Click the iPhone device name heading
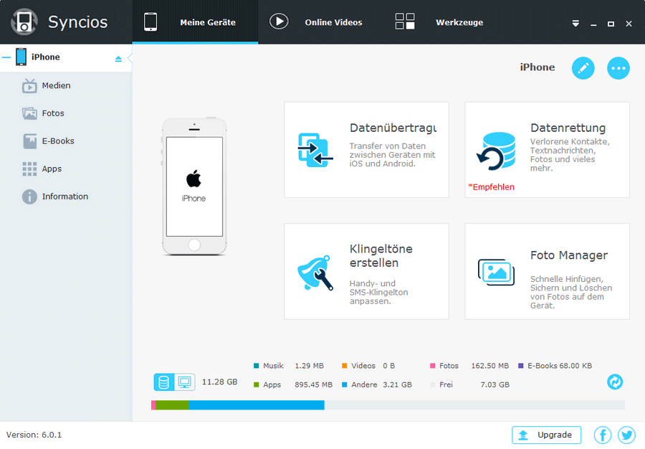 [537, 67]
